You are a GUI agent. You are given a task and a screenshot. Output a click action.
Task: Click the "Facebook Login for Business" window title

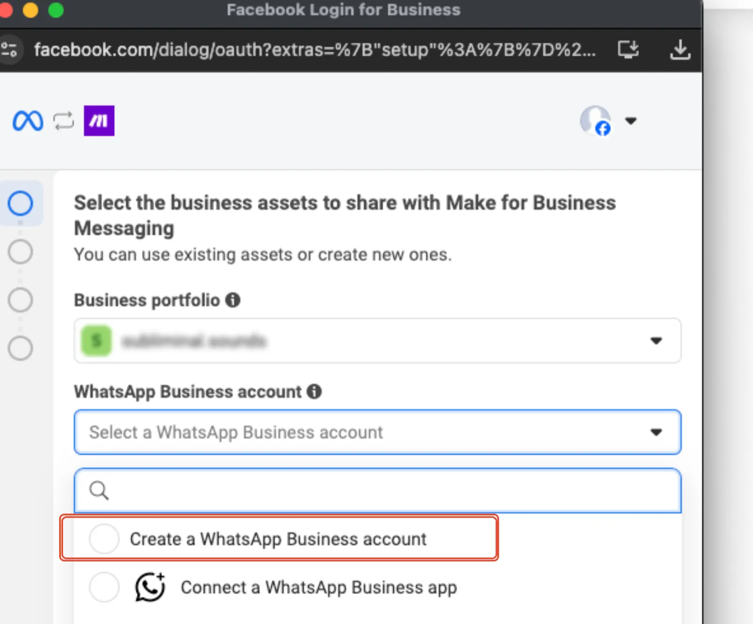(344, 10)
